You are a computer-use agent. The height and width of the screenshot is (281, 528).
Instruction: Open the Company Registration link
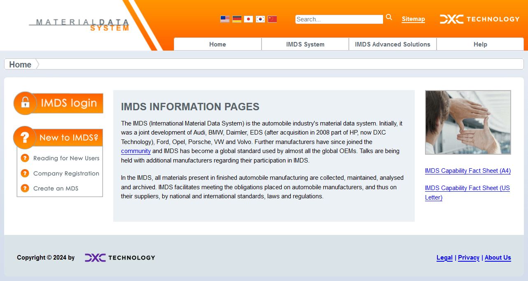66,173
